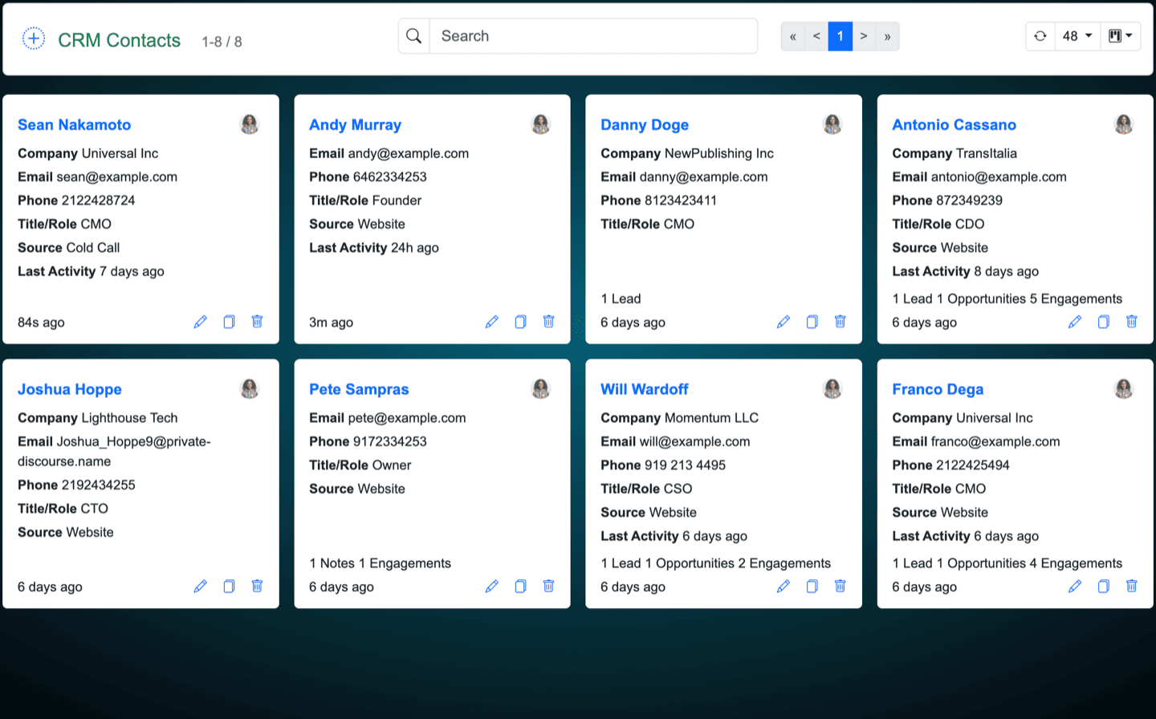Click Antonio Cassano's avatar thumbnail
This screenshot has height=719, width=1156.
(1123, 124)
